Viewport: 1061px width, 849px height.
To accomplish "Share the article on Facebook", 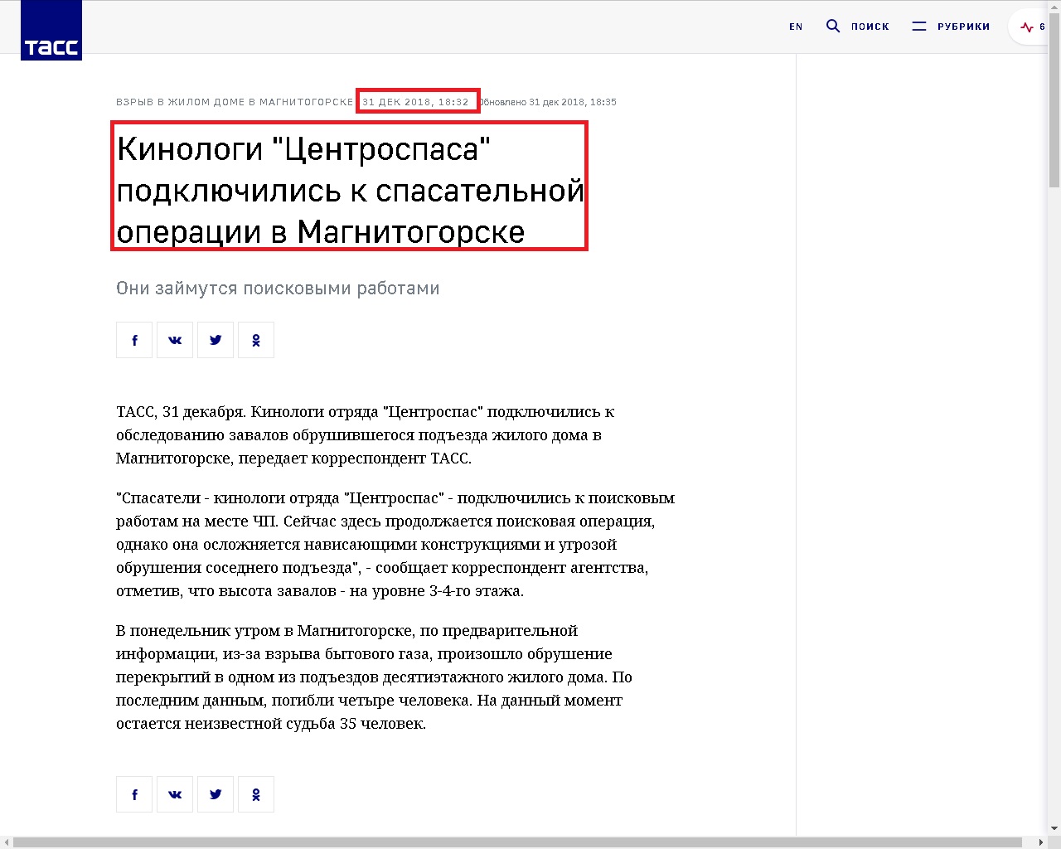I will (x=133, y=340).
